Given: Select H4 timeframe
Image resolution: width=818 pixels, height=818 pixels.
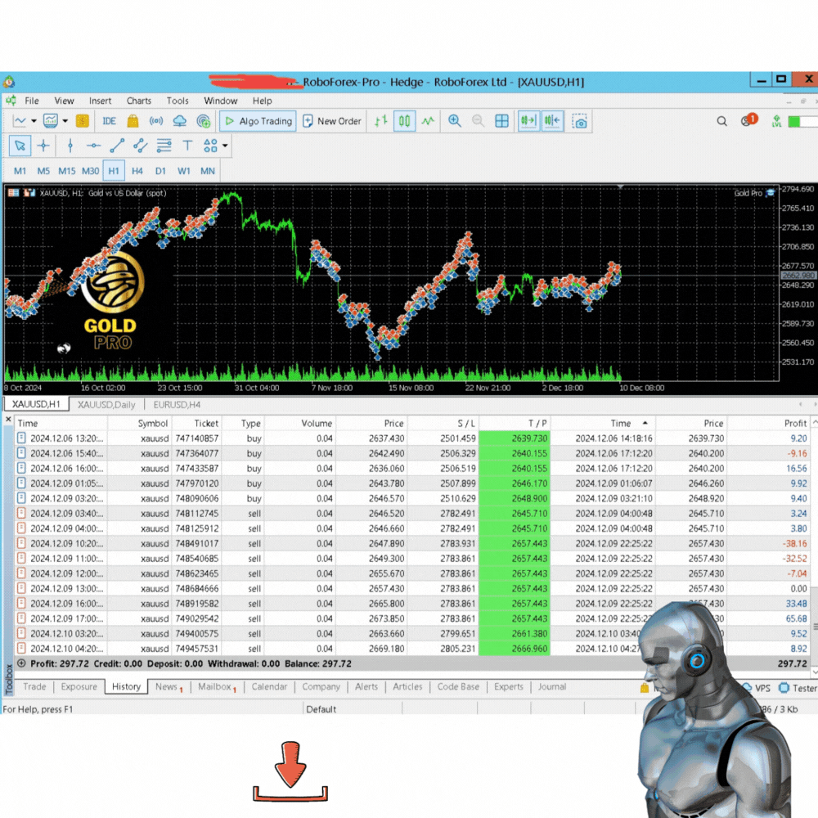Looking at the screenshot, I should [x=137, y=171].
